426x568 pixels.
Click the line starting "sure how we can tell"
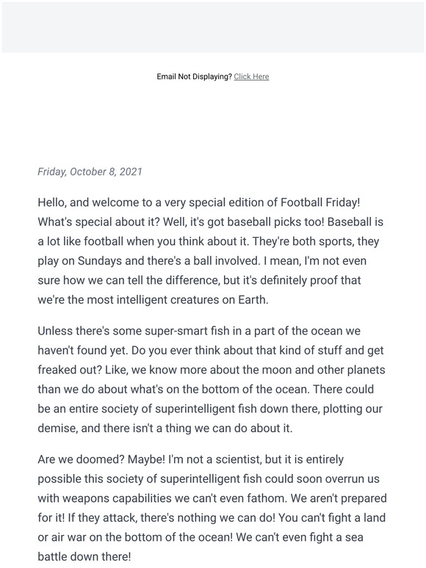(199, 280)
